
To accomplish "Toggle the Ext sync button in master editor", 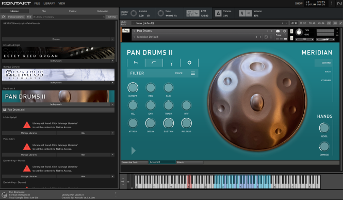I will click(189, 11).
